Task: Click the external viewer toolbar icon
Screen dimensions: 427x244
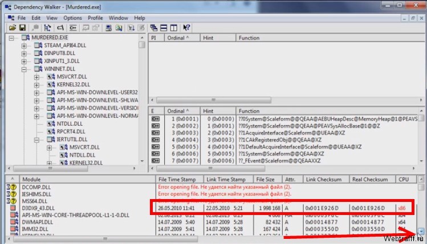Action: tap(86, 28)
